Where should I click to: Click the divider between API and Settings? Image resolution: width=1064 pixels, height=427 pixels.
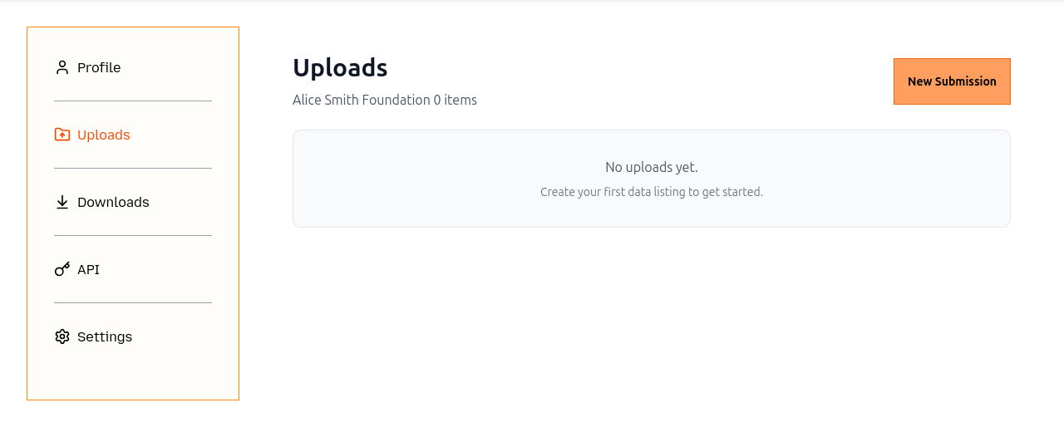point(133,303)
